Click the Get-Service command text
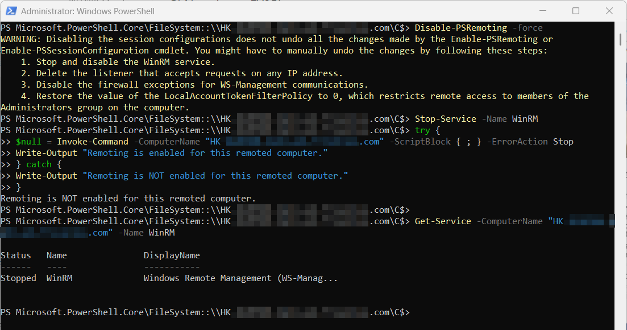 (x=443, y=221)
